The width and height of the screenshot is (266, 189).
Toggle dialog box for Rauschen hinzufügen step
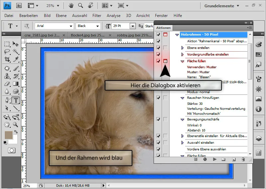tap(165, 97)
